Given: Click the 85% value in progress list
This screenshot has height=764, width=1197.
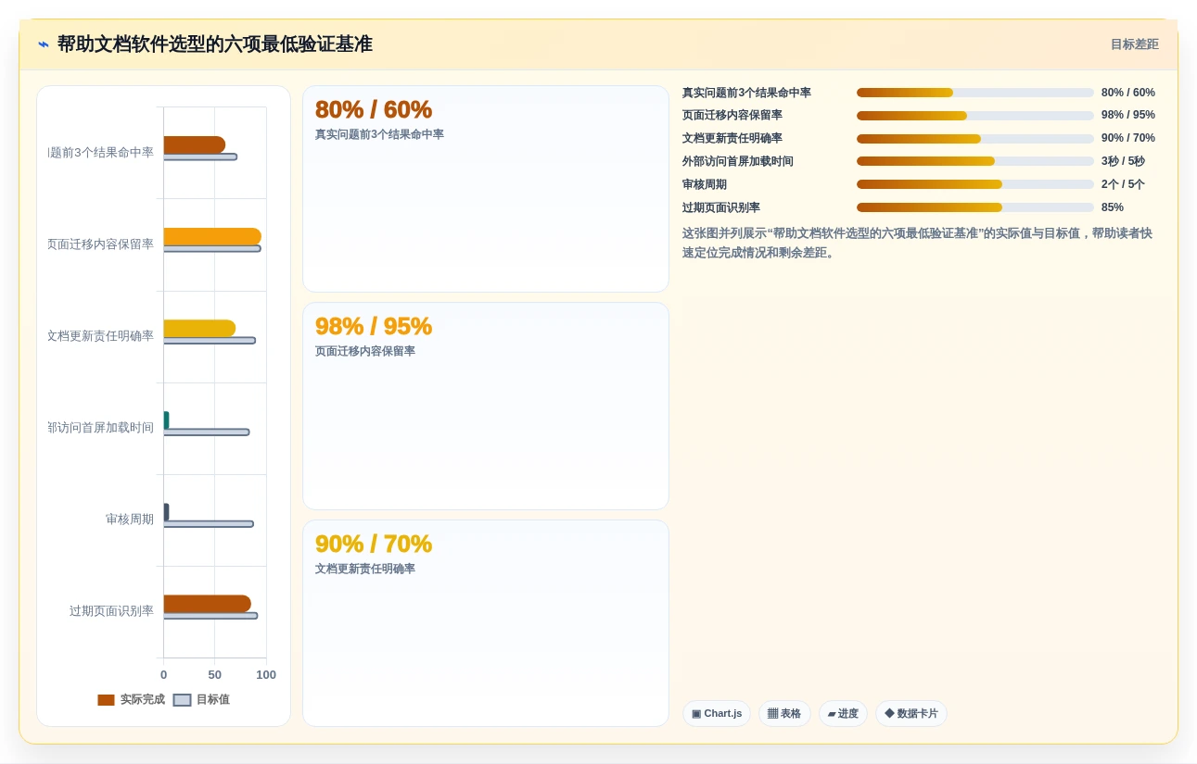Looking at the screenshot, I should 1113,207.
